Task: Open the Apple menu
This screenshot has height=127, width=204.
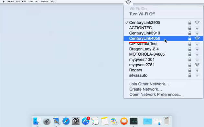Action: (x=4, y=2)
